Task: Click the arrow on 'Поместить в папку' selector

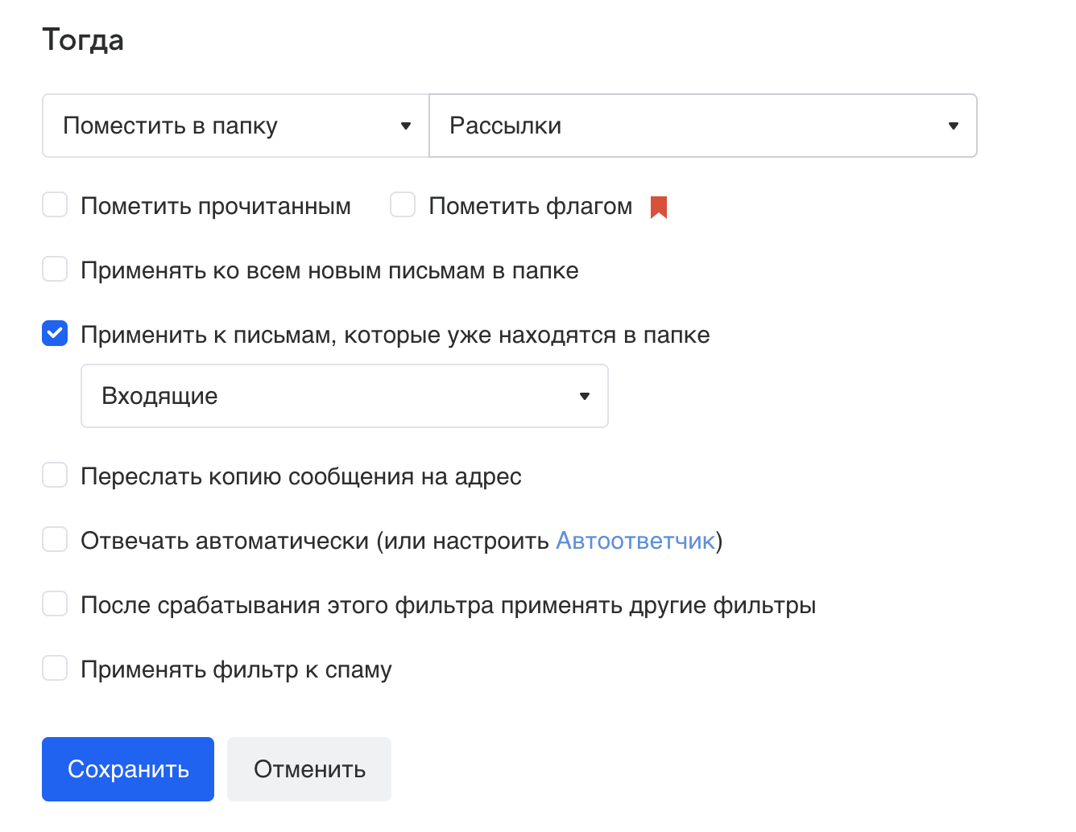Action: pyautogui.click(x=406, y=126)
